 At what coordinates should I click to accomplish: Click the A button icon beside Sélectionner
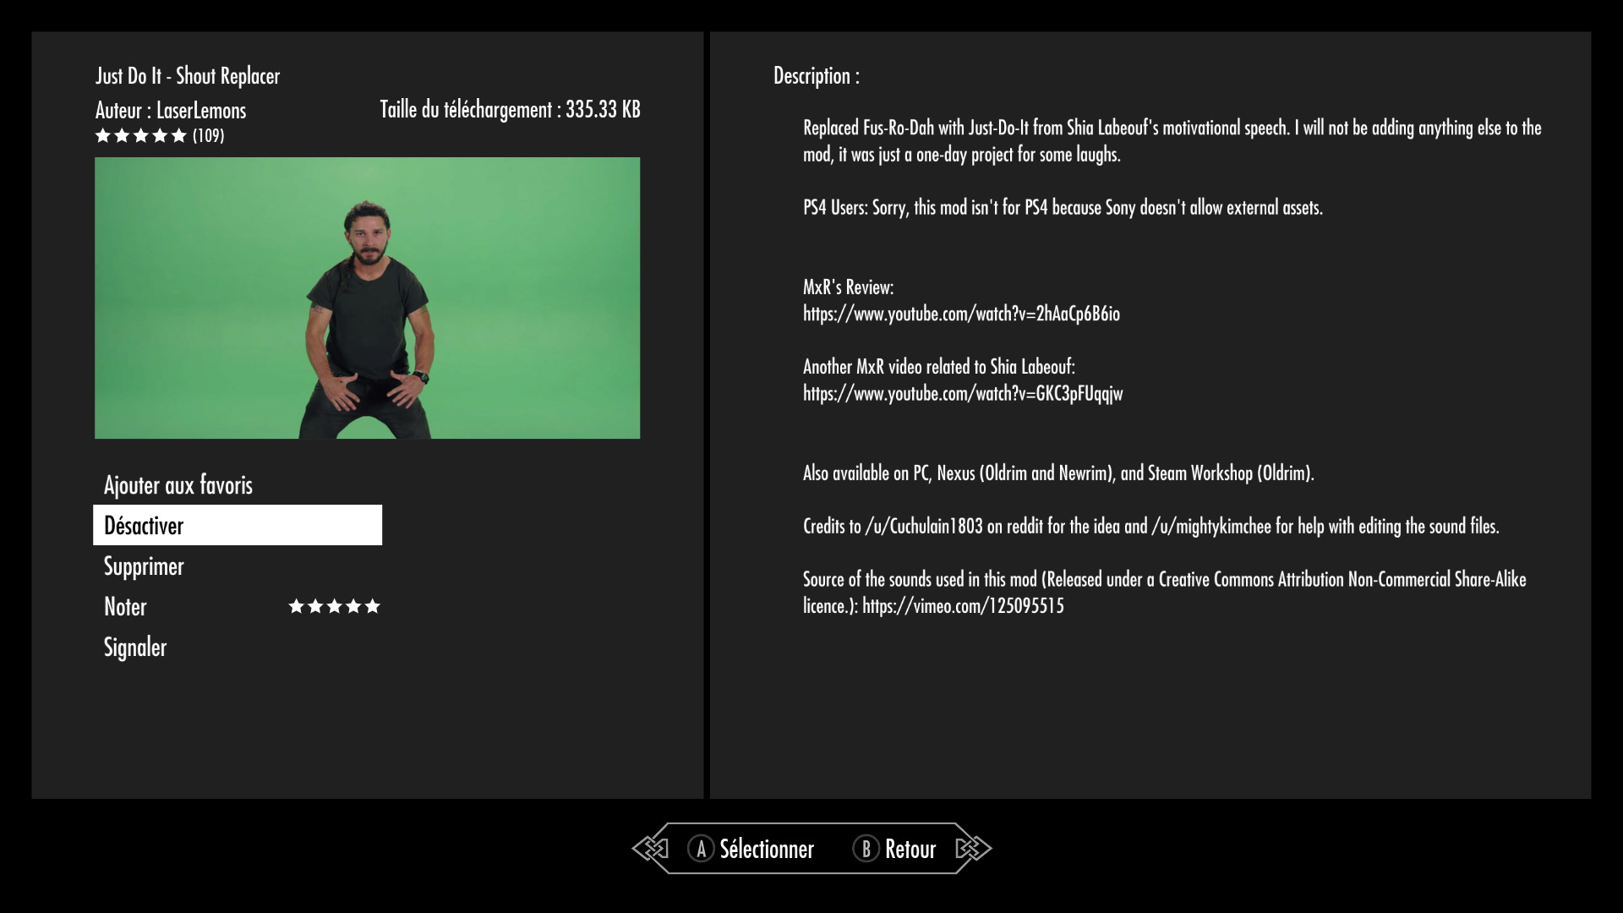coord(701,848)
